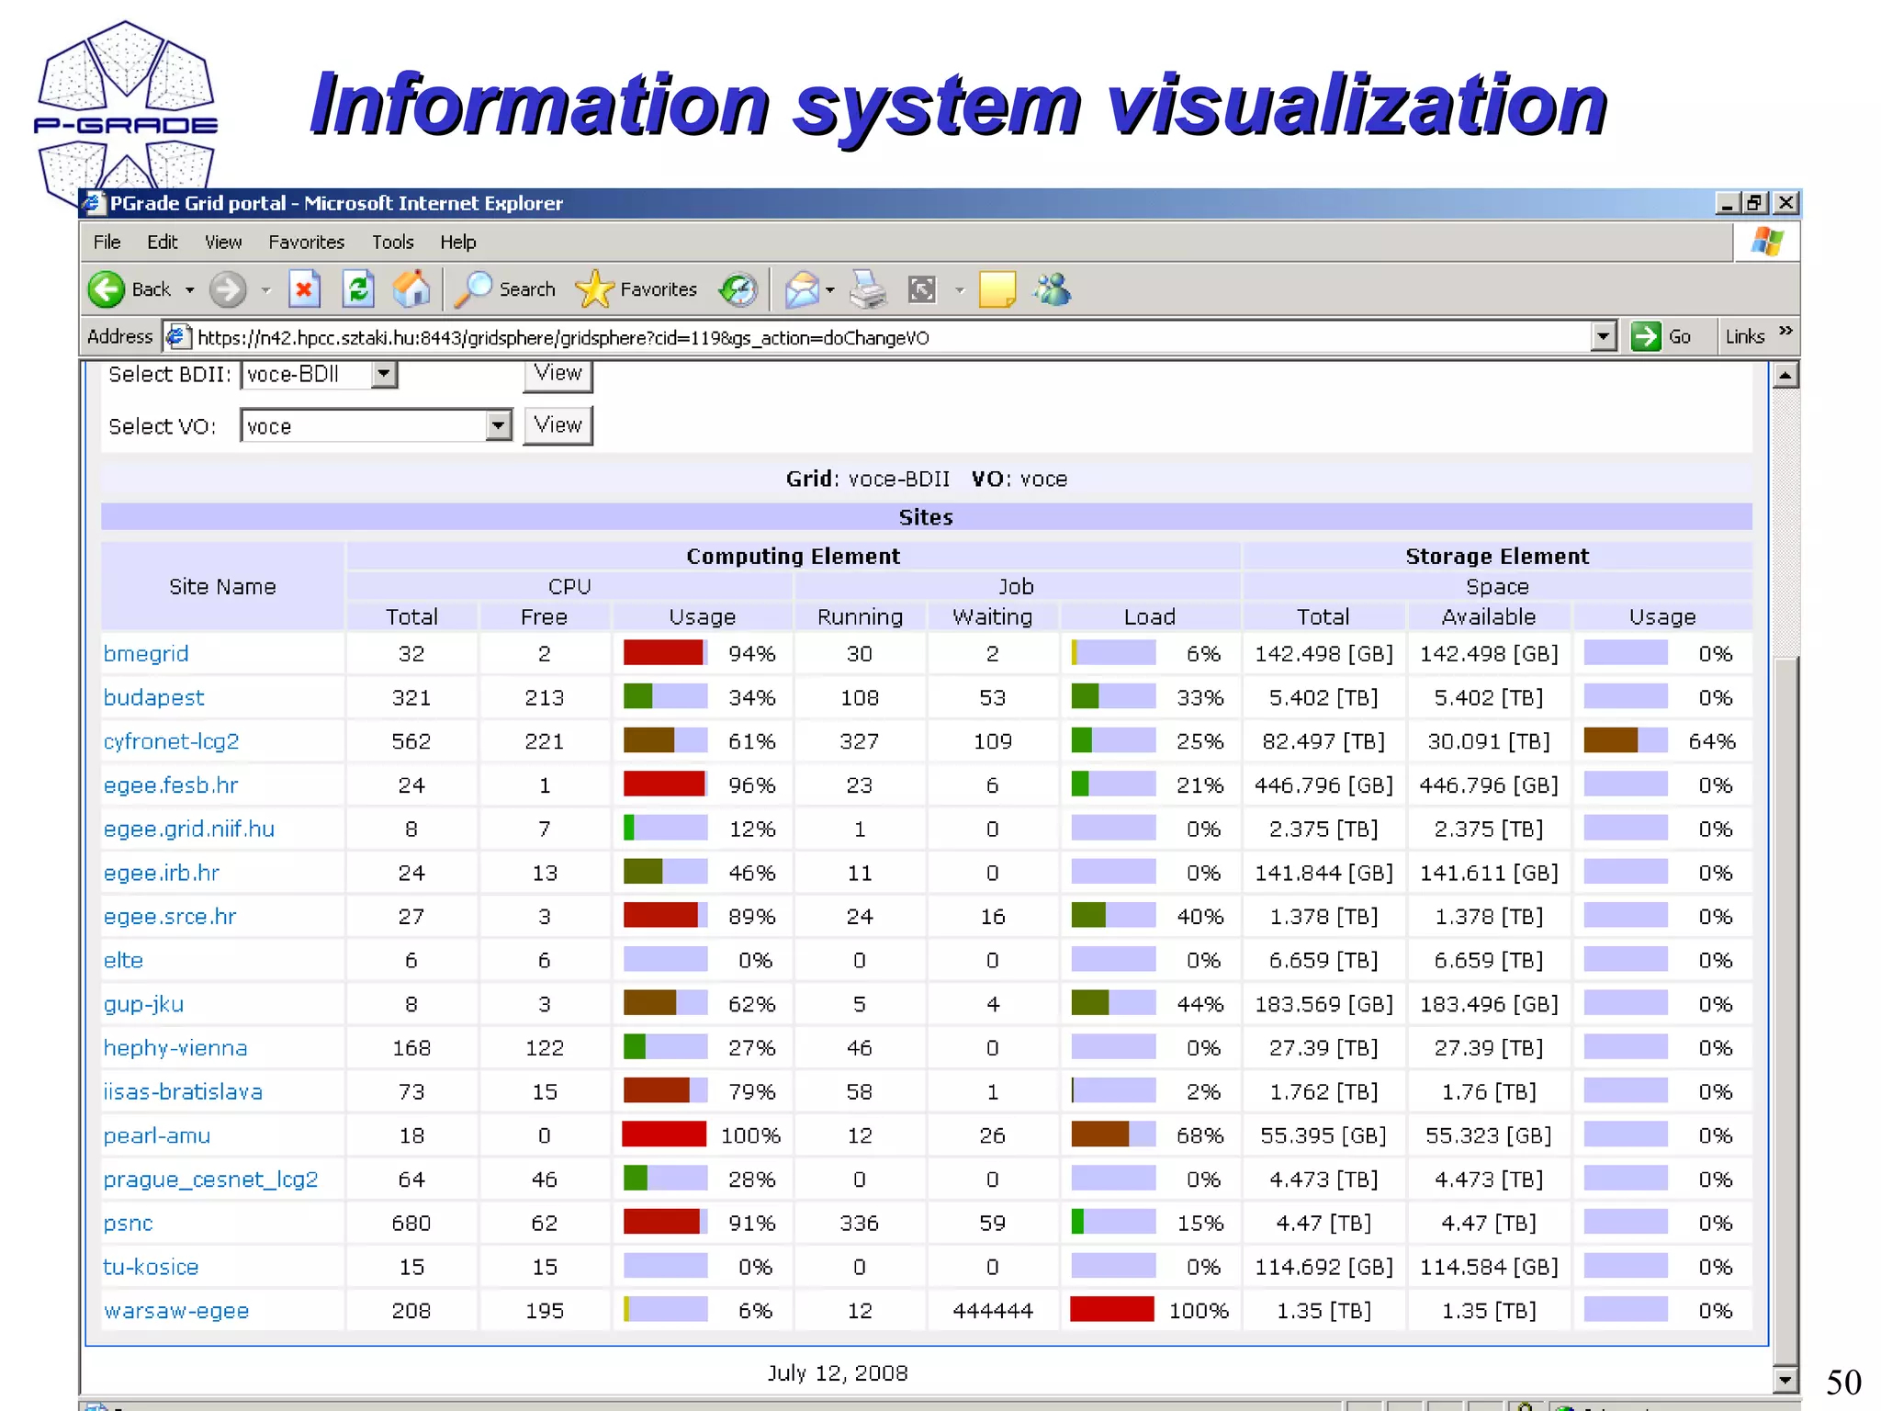Screen dimensions: 1881x1411
Task: Open the elte site link
Action: point(123,960)
